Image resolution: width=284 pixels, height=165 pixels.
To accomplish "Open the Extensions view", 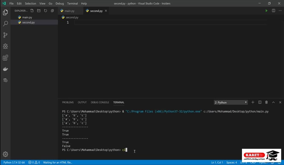I will point(5,58).
